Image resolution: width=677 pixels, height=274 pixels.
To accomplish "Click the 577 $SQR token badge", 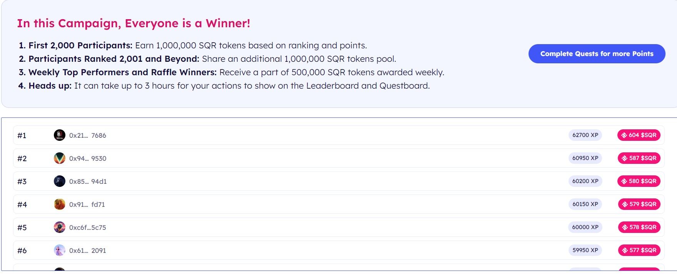I will 639,250.
